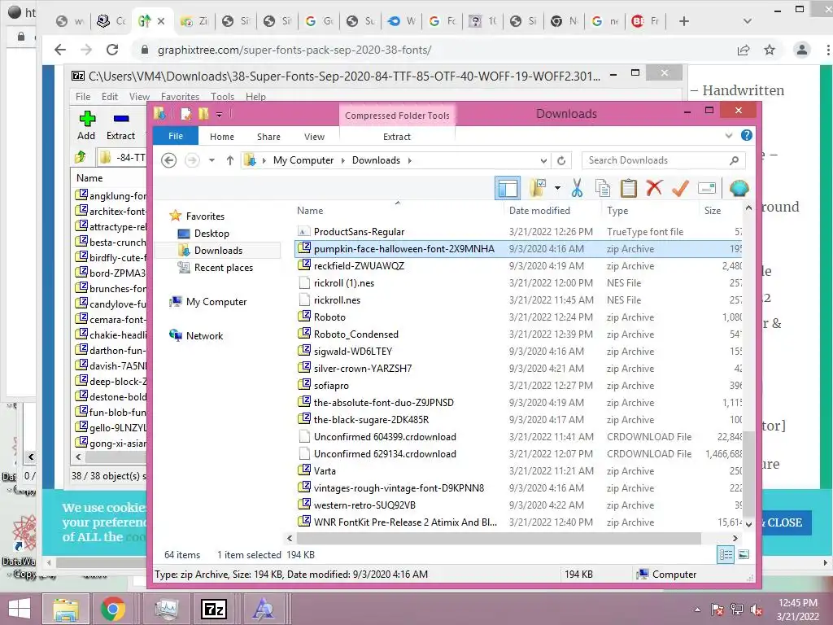833x625 pixels.
Task: Click the horizontal scrollbar right arrow in file list
Action: [735, 539]
